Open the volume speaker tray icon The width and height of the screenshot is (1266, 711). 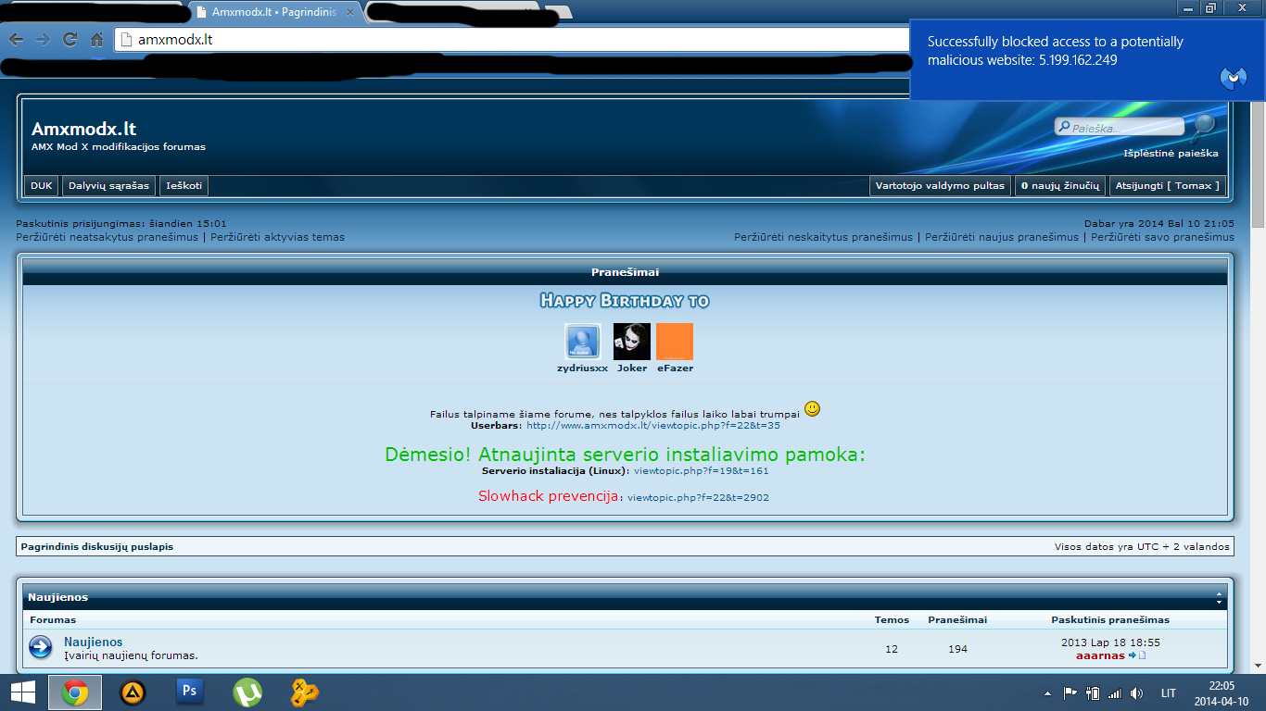[x=1137, y=693]
